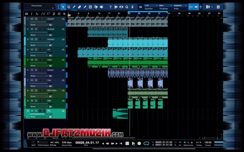
Task: Click the Guitar1 track instrument icon
Action: click(x=63, y=19)
